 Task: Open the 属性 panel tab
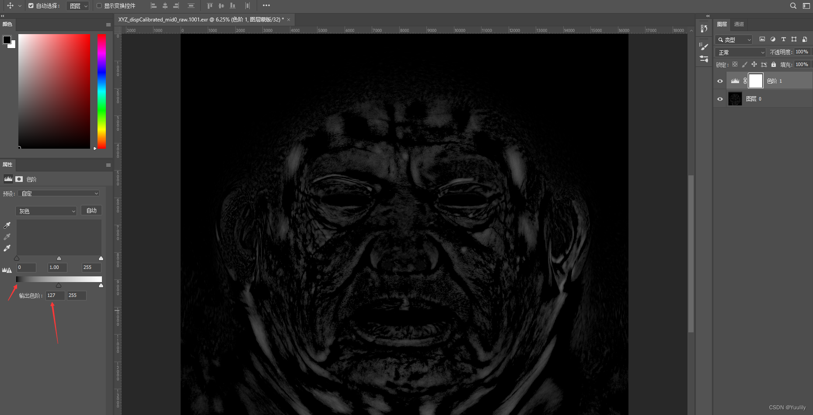pyautogui.click(x=7, y=164)
